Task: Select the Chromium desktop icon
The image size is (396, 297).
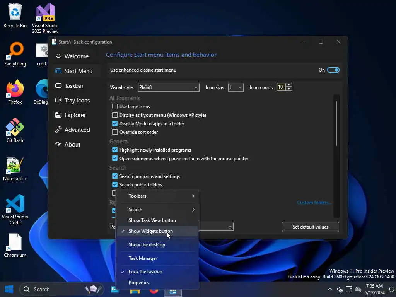Action: tap(15, 246)
